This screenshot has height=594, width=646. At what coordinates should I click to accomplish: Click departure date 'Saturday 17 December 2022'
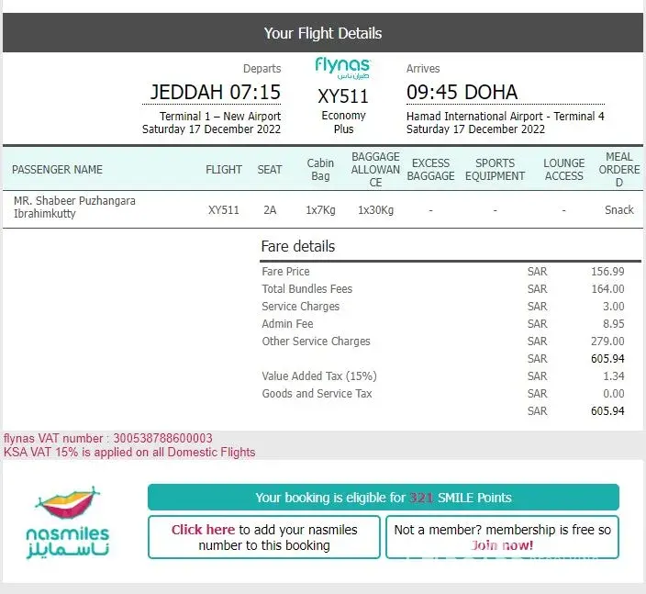click(211, 129)
